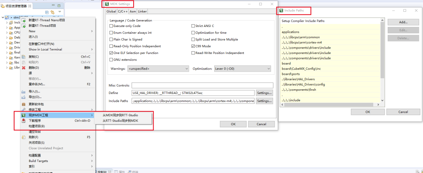Screen dimensions: 423x173
Task: Click the stm32 project root icon
Action: point(7,18)
